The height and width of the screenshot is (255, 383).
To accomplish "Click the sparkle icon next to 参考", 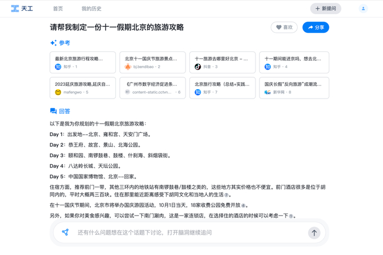I will pos(54,43).
